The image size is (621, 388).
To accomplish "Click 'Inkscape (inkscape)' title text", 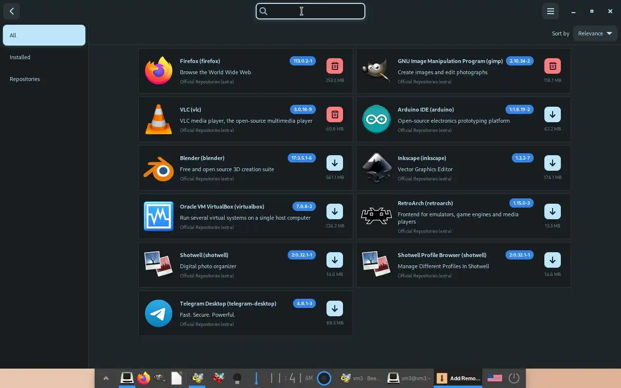I will pos(422,158).
